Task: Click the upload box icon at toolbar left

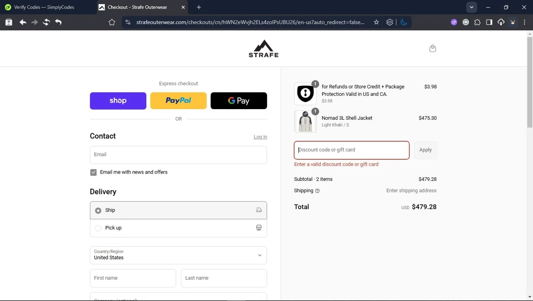Action: [9, 22]
